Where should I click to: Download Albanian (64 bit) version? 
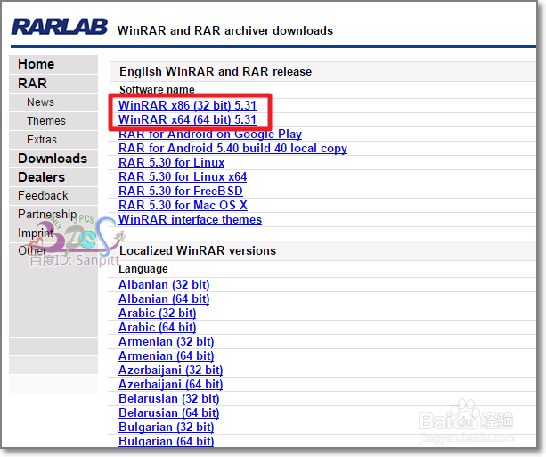tap(164, 299)
